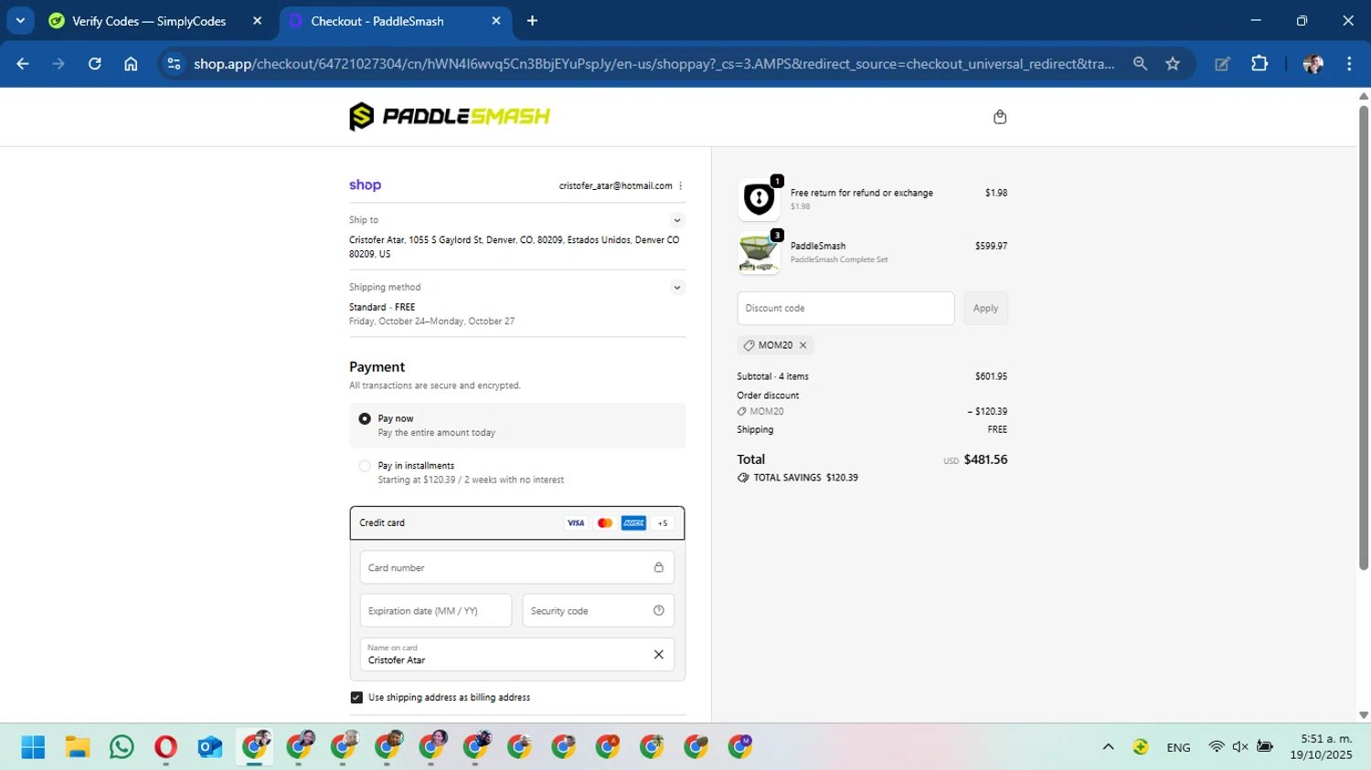The height and width of the screenshot is (770, 1371).
Task: Open the Chrome three-dot menu
Action: (1349, 64)
